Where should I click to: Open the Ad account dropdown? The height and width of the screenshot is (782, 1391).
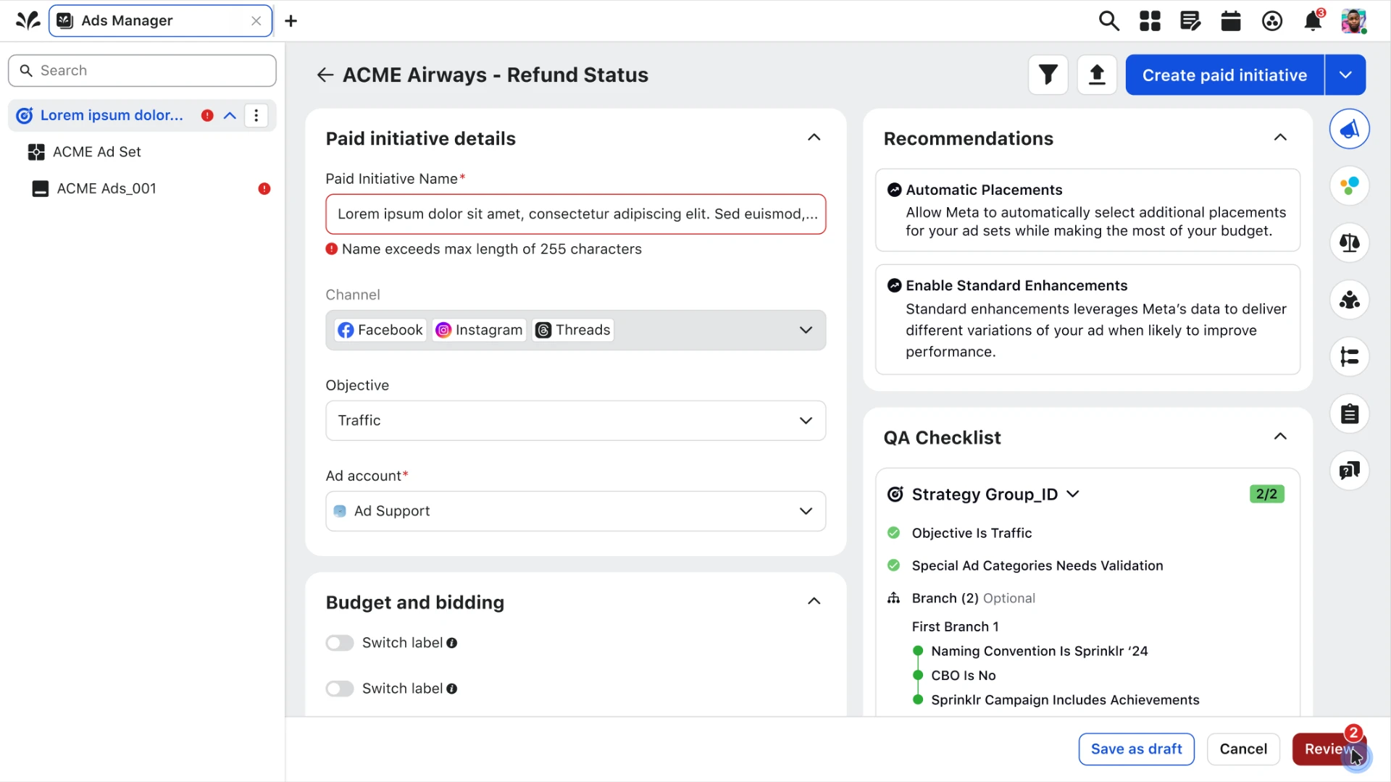[576, 511]
